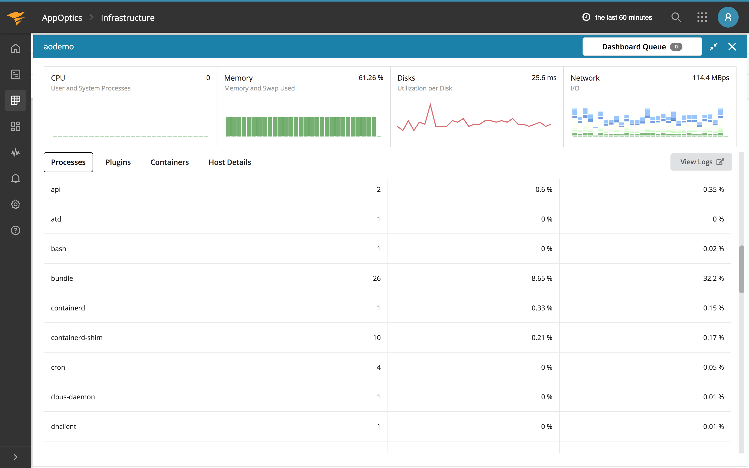
Task: Click the process list scrollbar thumb
Action: (x=741, y=269)
